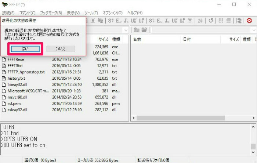257x163 pixels.
Task: Click remote pane scroll left arrow
Action: 134,118
